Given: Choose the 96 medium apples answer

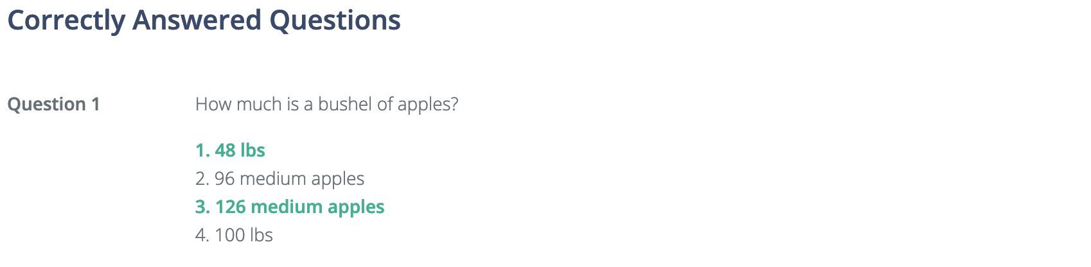Looking at the screenshot, I should coord(279,178).
